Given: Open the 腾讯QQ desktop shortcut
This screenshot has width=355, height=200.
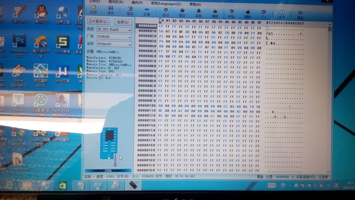Looking at the screenshot, I should [x=42, y=15].
